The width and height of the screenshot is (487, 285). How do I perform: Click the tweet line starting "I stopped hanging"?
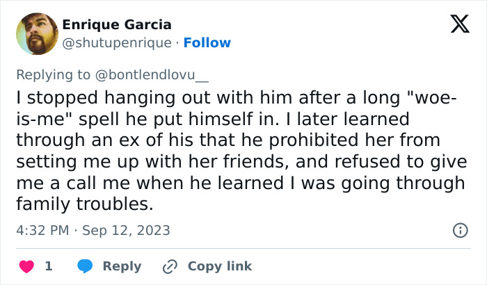point(237,97)
